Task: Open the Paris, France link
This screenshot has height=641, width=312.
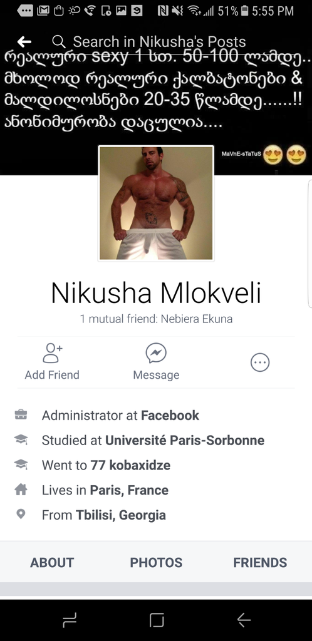Action: pos(129,490)
